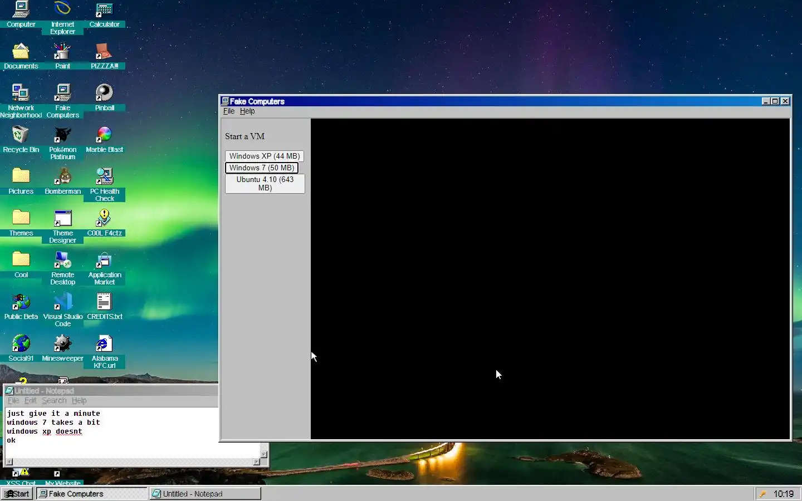The image size is (802, 501).
Task: Click Notepad horizontal scrollbar left arrow
Action: (9, 462)
